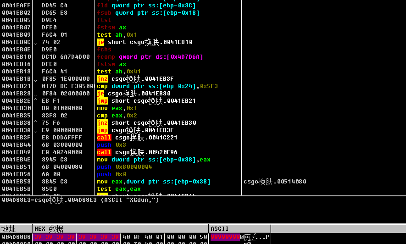Select the ftst instruction

click(104, 20)
